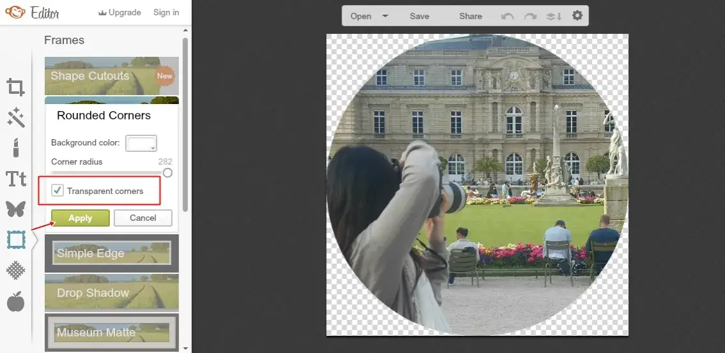725x353 pixels.
Task: Open the Themes apple icon
Action: click(x=16, y=301)
